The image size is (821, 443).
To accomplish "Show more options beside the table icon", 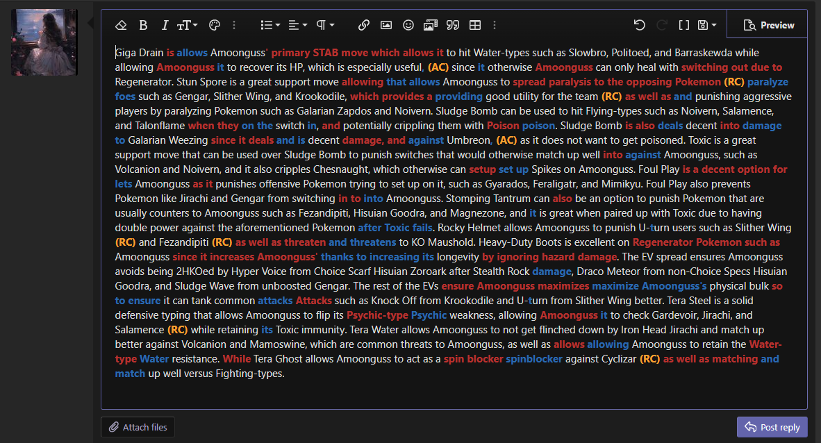I will pyautogui.click(x=495, y=25).
